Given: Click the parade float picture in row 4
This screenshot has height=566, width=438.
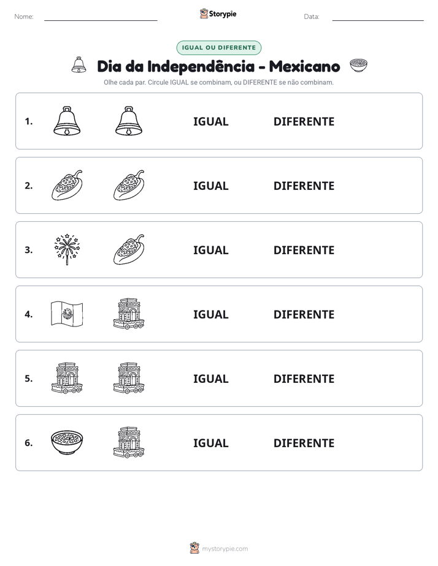Looking at the screenshot, I should (x=129, y=314).
